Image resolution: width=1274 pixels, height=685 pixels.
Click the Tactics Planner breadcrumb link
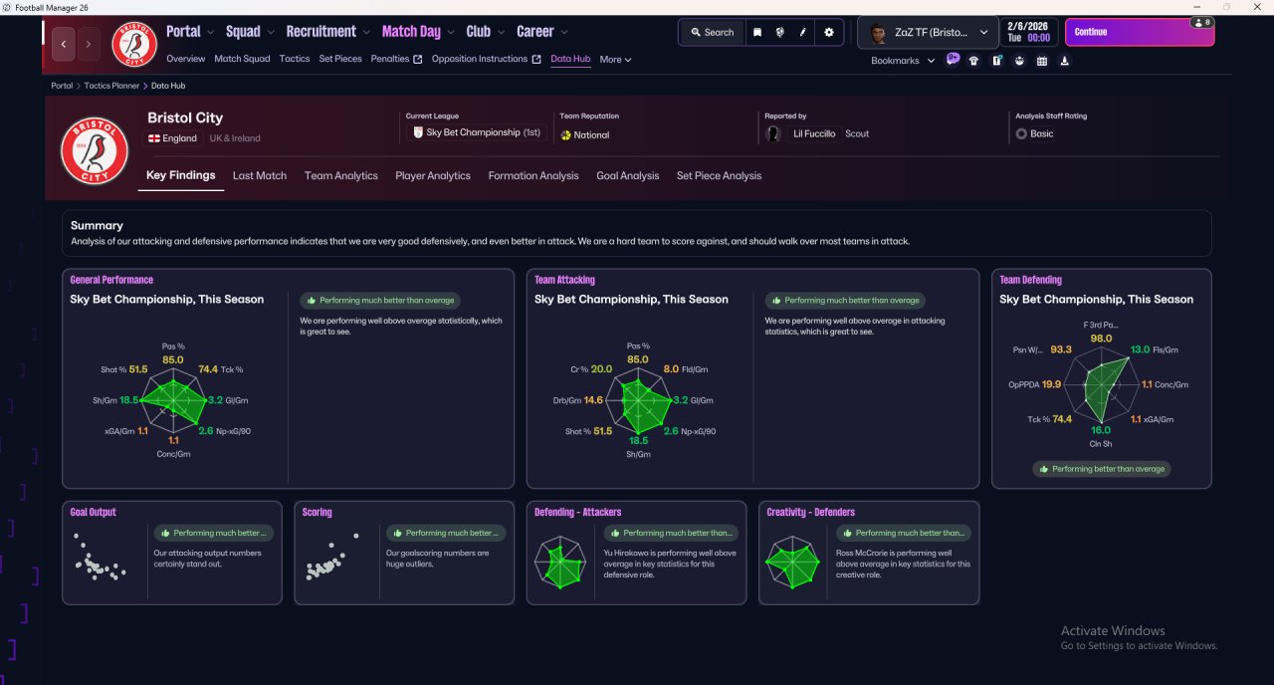(111, 86)
